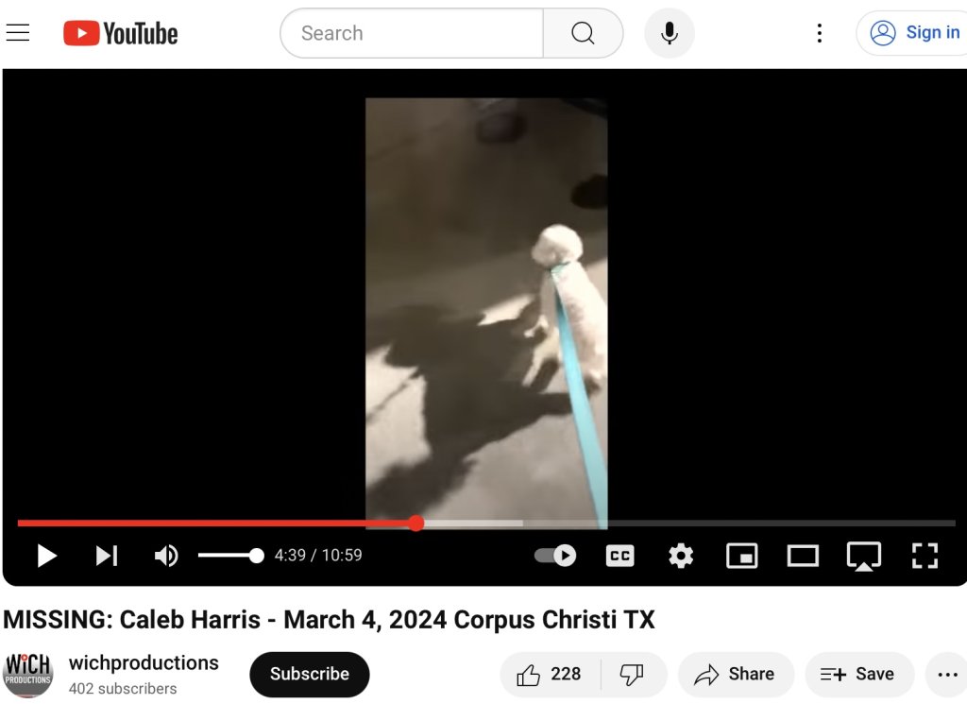Switch to miniplayer mode

click(x=742, y=556)
